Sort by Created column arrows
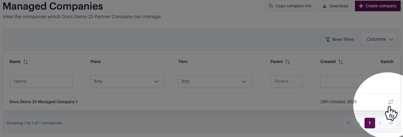Viewport: 403px width, 137px height. click(x=341, y=62)
